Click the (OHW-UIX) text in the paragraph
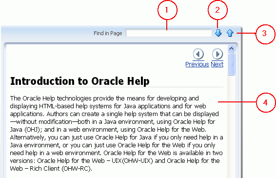The width and height of the screenshot is (276, 178). [138, 161]
